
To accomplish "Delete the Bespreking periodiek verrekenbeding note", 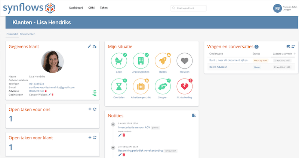I will pyautogui.click(x=124, y=155).
